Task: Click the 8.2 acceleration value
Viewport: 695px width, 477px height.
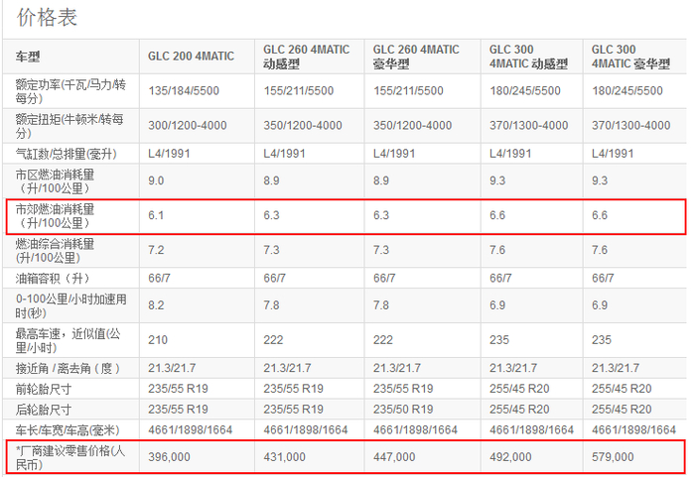Action: tap(156, 305)
